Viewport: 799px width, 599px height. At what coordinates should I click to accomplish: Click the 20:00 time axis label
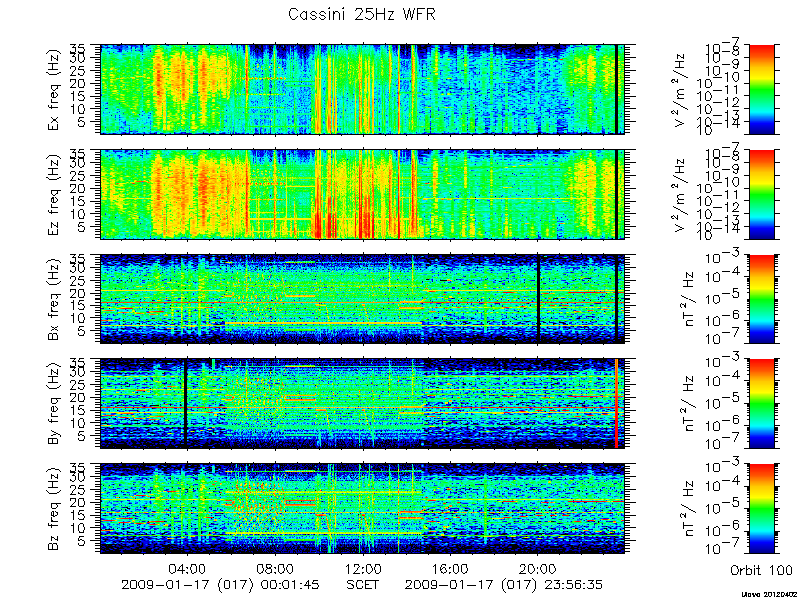[537, 568]
